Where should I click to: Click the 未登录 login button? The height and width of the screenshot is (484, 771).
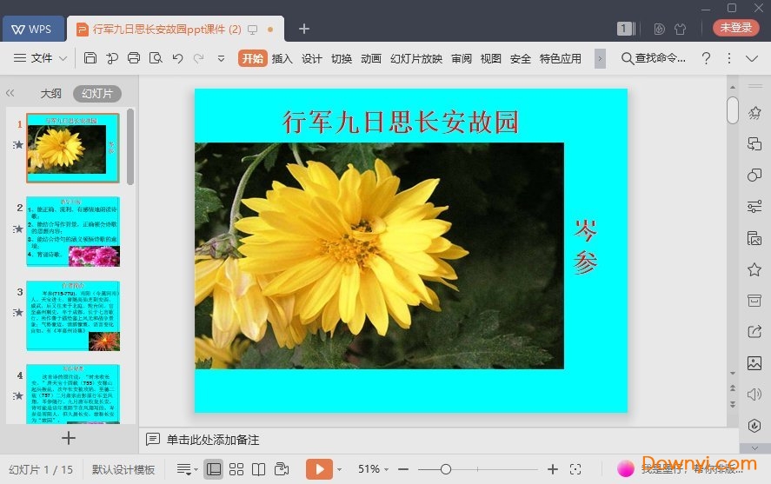(735, 28)
